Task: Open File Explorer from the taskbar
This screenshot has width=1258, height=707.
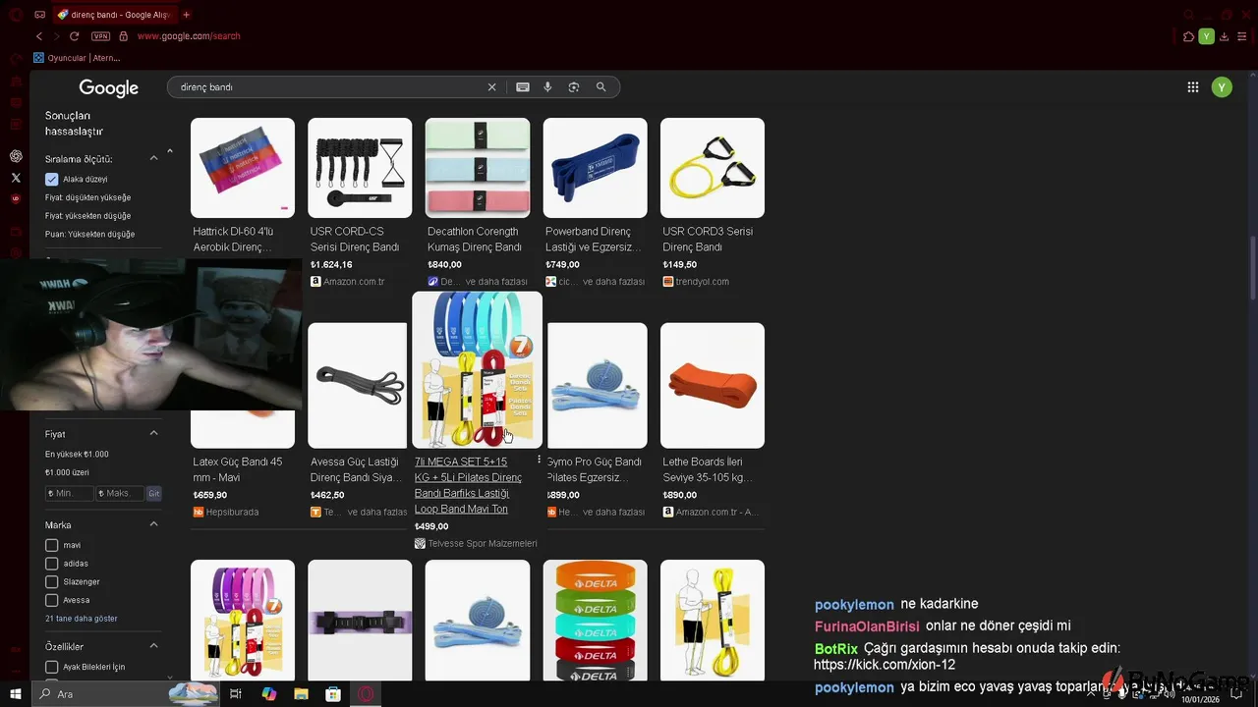Action: [x=302, y=694]
